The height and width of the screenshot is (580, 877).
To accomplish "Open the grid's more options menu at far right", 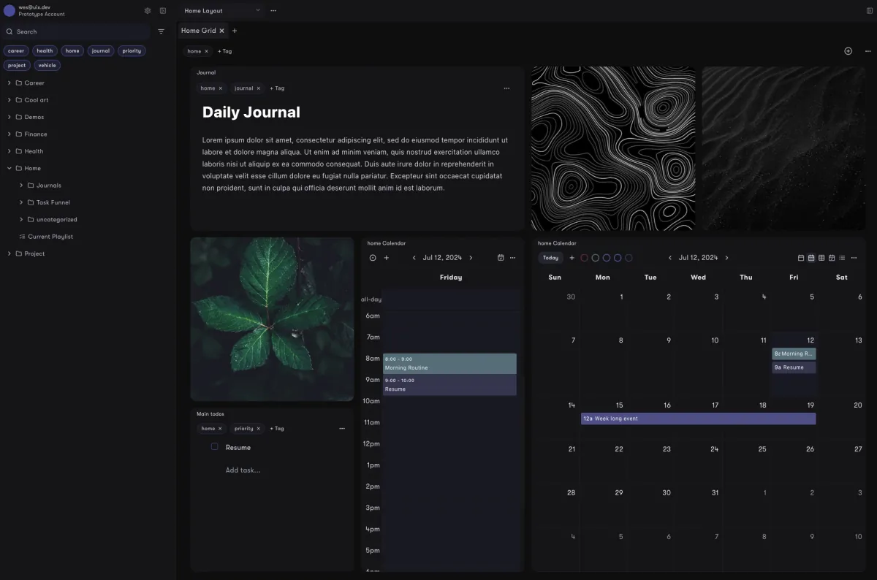I will (x=868, y=51).
